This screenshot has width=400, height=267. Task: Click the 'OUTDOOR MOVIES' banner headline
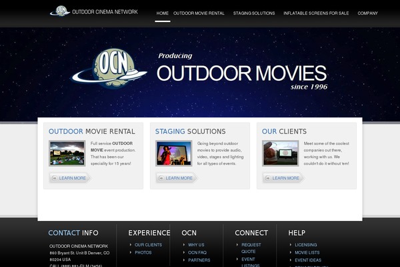coord(241,73)
